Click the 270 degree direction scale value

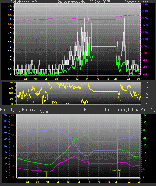[x=11, y=88]
